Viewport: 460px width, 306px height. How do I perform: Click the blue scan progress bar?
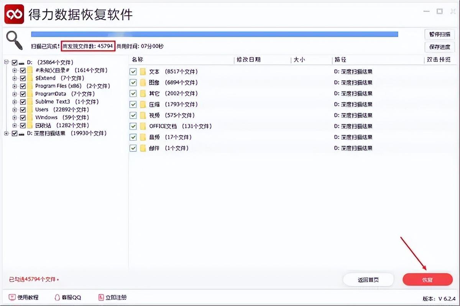[215, 34]
